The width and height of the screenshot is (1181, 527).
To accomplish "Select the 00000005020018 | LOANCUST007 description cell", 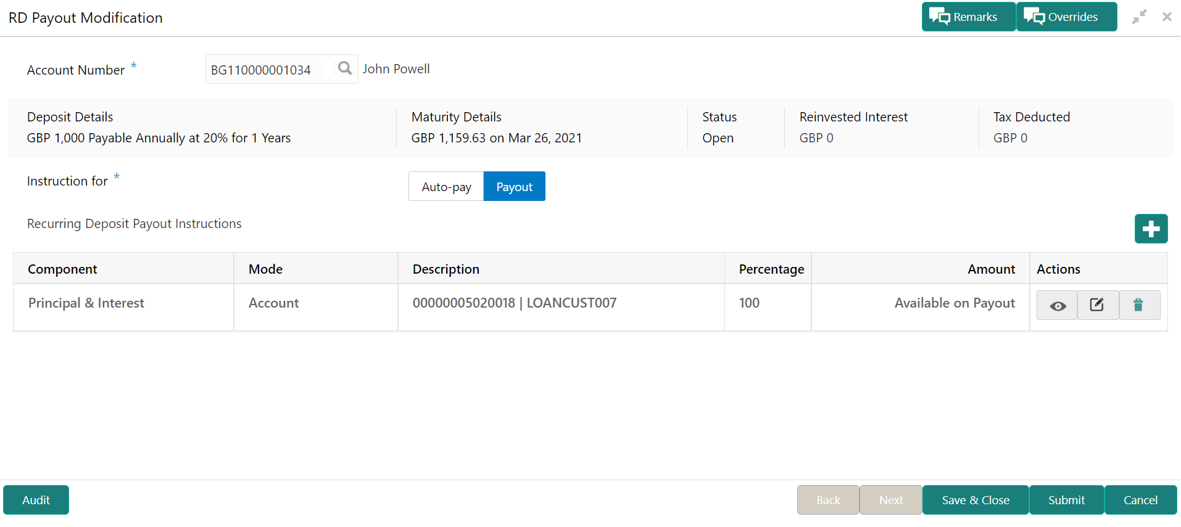I will pyautogui.click(x=514, y=303).
